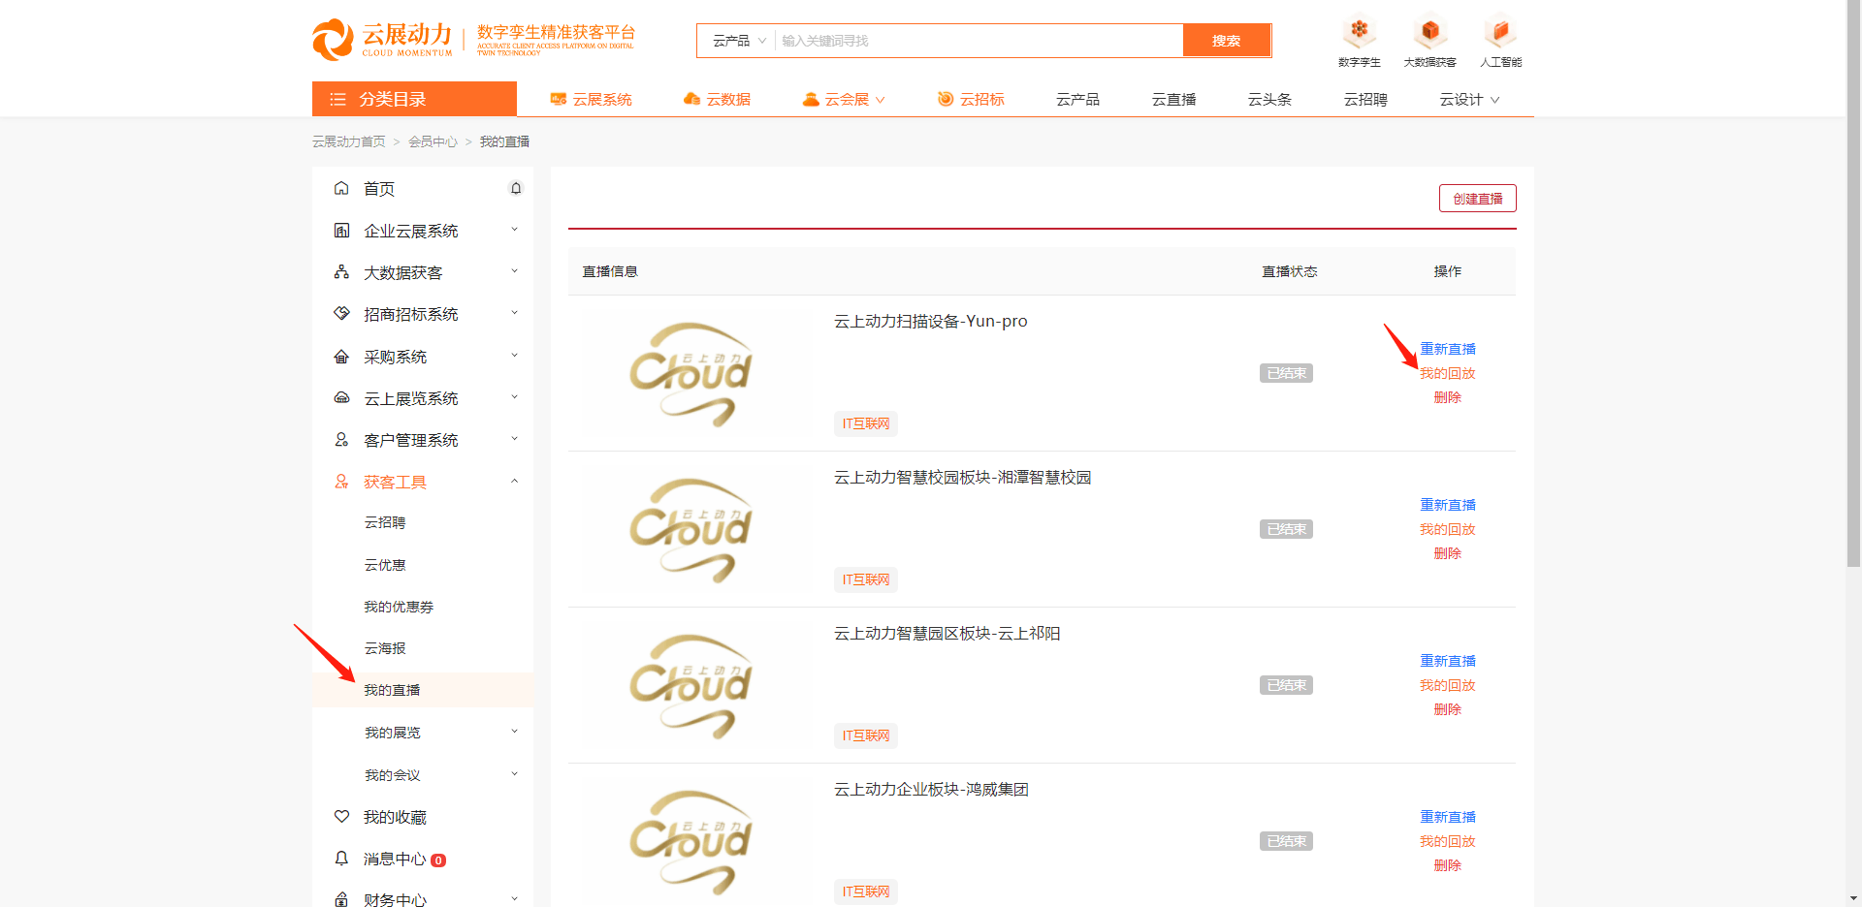This screenshot has height=907, width=1862.
Task: Open the 大数据获客 cube icon
Action: pos(1429,32)
